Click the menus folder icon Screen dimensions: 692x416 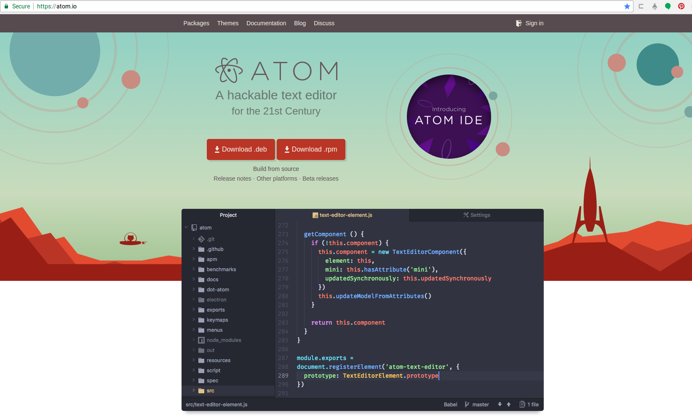tap(201, 330)
